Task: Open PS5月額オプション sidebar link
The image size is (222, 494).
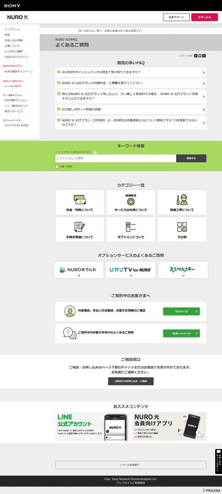Action: point(16,100)
